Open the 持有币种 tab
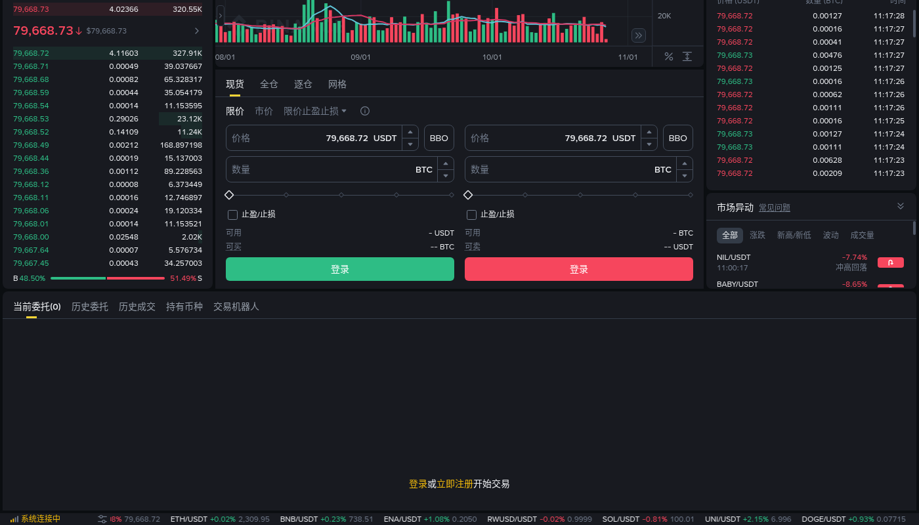 [184, 306]
